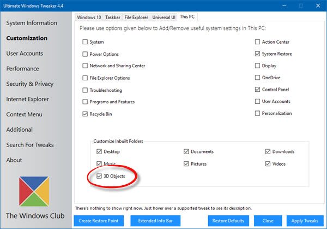Uncheck System Restore
The height and width of the screenshot is (229, 327).
(x=257, y=54)
